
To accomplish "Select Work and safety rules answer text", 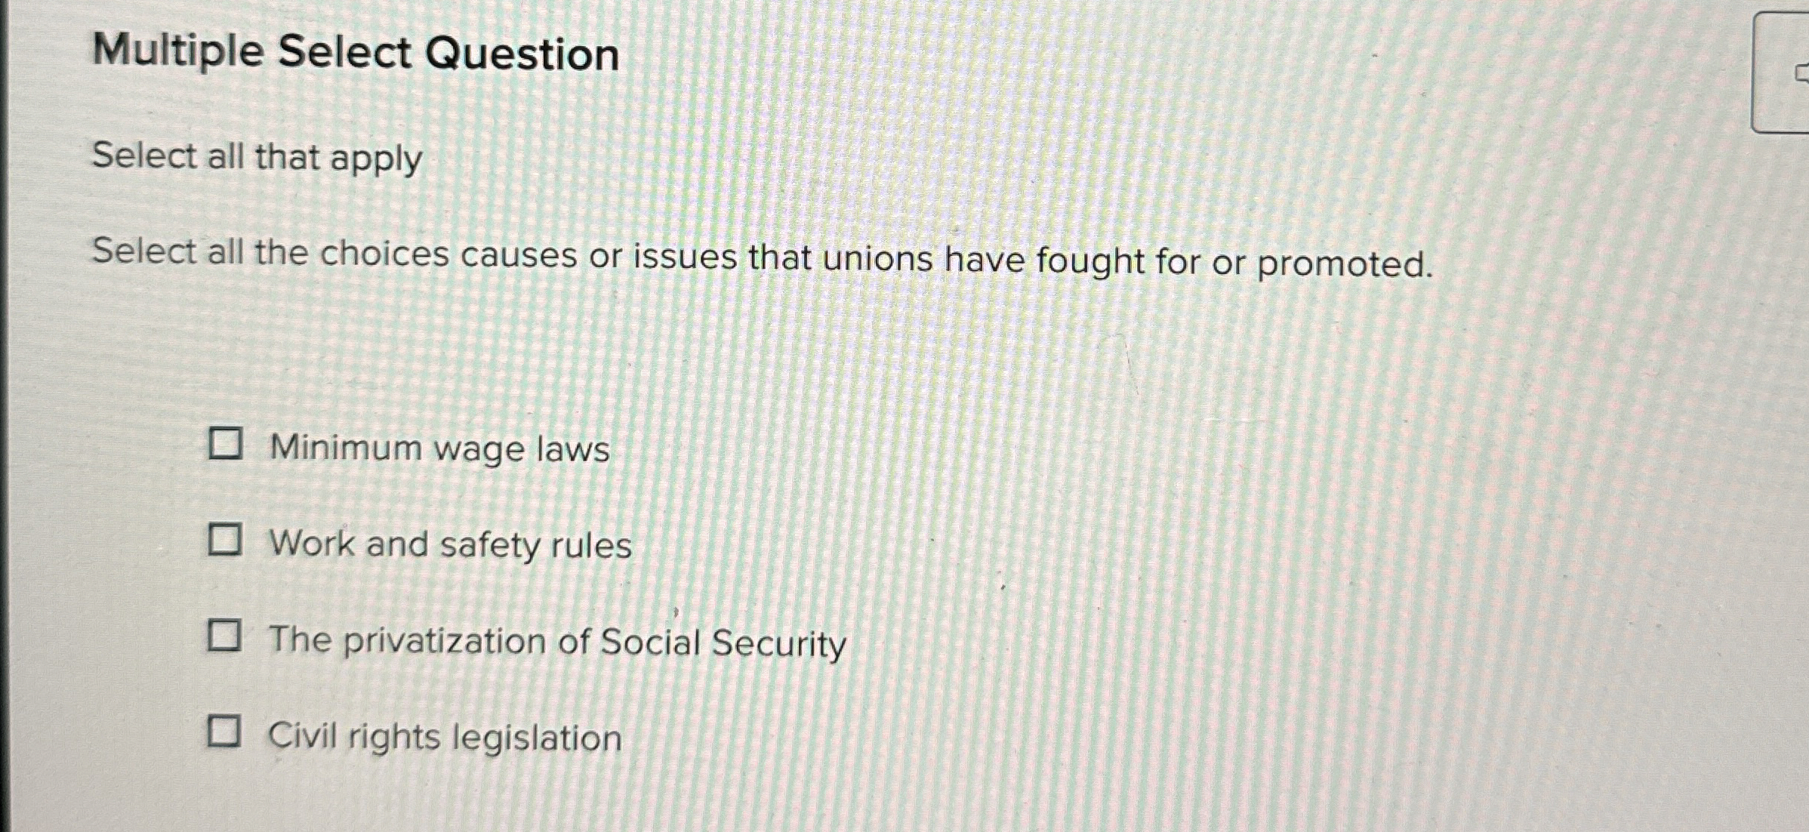I will click(449, 545).
